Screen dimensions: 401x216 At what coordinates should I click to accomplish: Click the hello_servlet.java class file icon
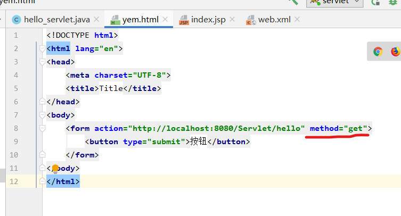(x=17, y=20)
